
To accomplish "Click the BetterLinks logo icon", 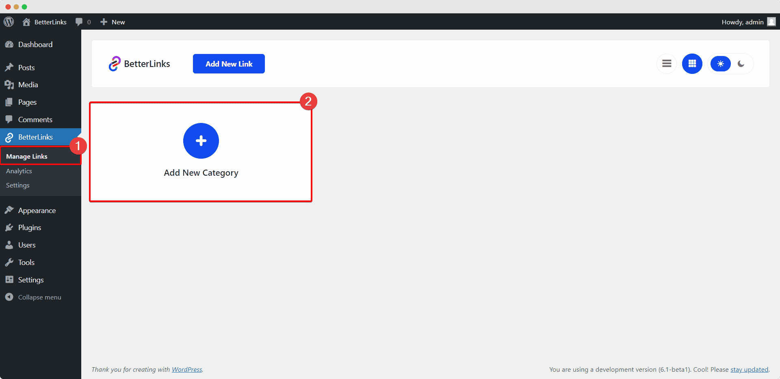I will coord(115,63).
